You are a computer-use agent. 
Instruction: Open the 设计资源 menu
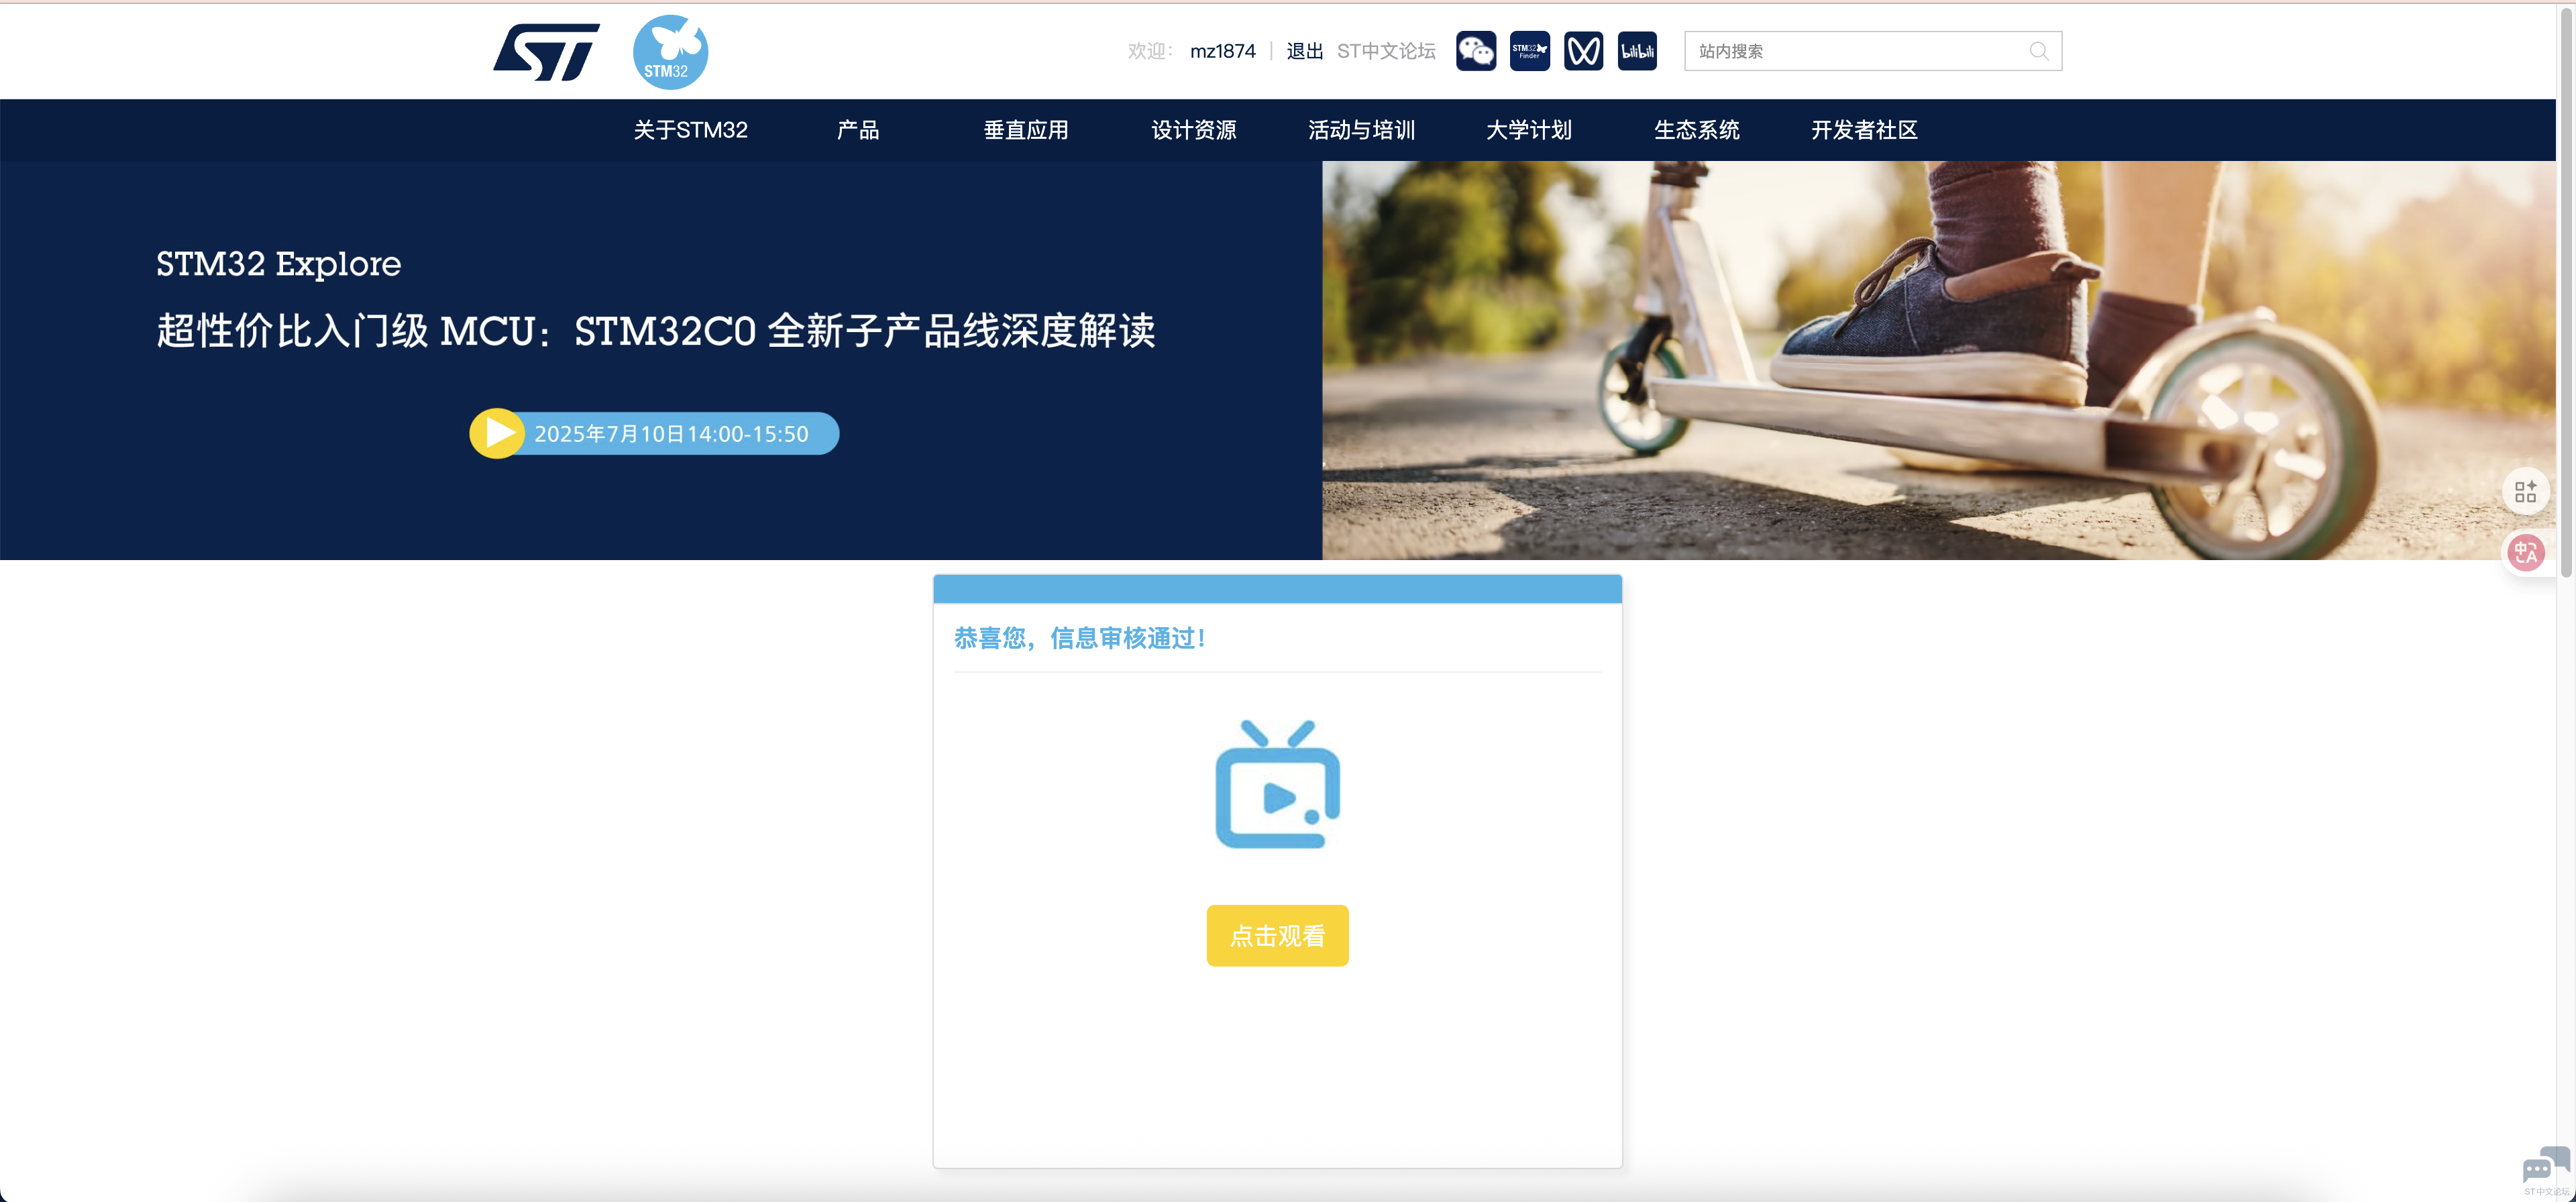pos(1194,130)
